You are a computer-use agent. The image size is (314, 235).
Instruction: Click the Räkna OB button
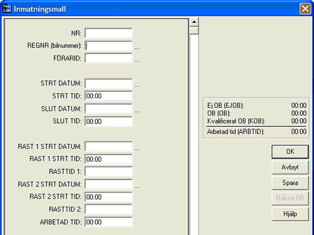click(290, 199)
